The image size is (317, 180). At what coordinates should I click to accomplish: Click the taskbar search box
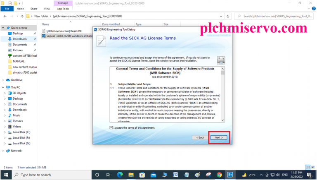pos(52,175)
